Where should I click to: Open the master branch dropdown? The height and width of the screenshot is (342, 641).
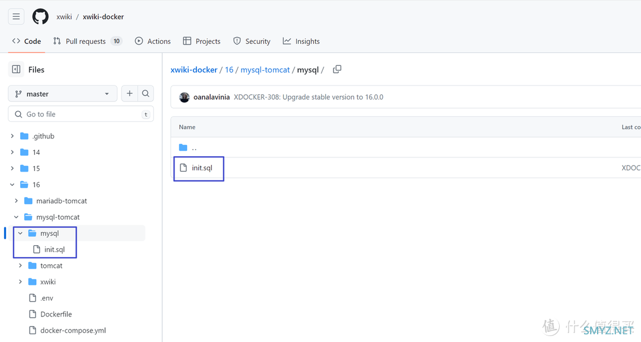(x=62, y=94)
